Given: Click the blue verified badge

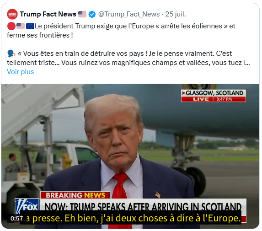Looking at the screenshot, I should [92, 14].
